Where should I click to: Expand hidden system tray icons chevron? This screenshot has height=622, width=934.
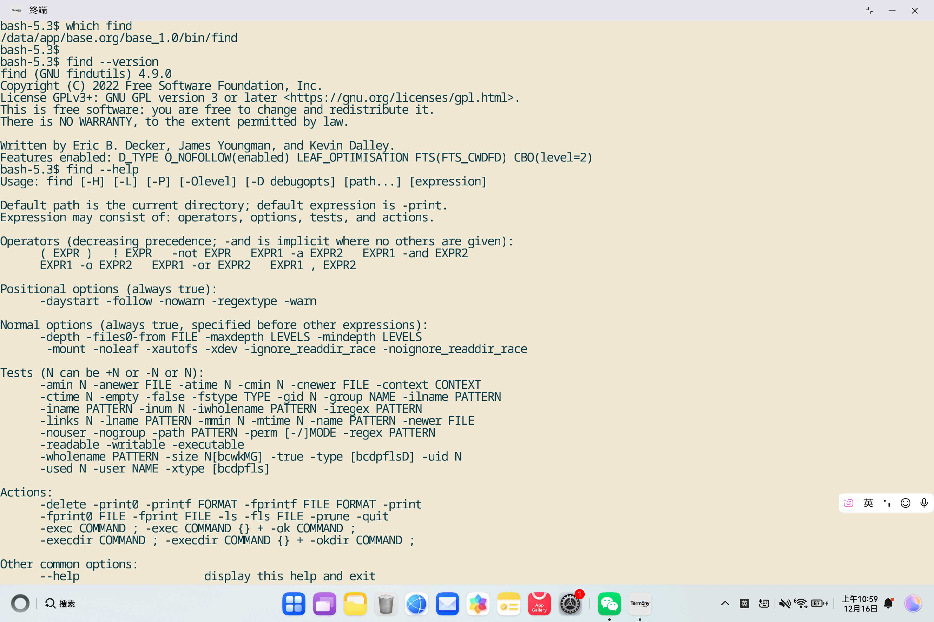click(725, 604)
